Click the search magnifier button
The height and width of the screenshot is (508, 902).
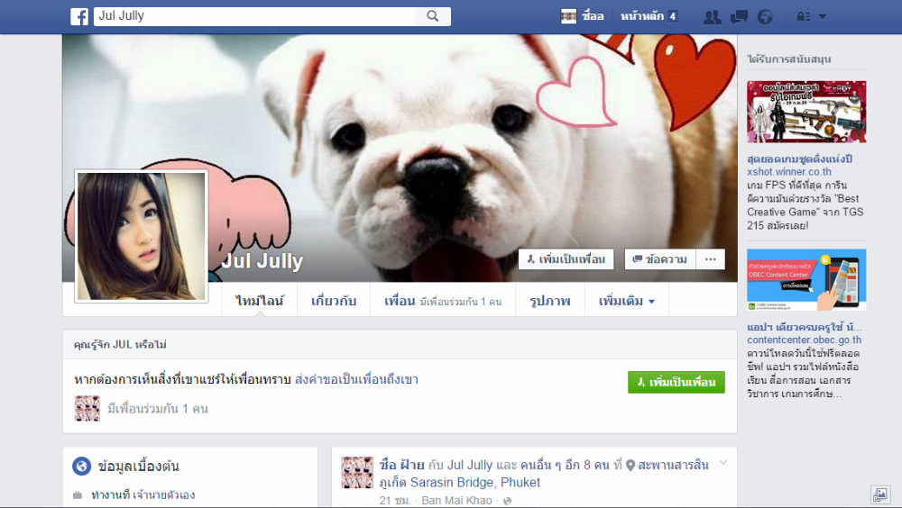(x=432, y=16)
